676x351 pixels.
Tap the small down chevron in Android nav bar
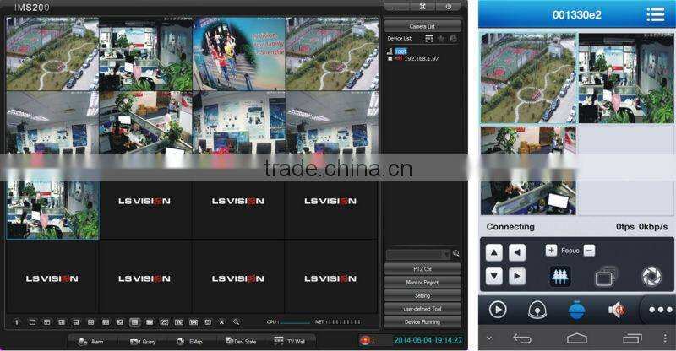coord(489,338)
